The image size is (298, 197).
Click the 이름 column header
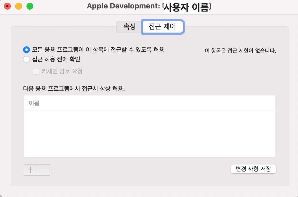[150, 103]
